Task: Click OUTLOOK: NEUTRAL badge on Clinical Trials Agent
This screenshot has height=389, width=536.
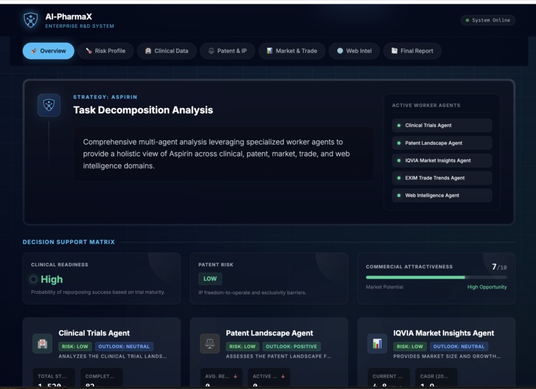Action: pos(124,346)
